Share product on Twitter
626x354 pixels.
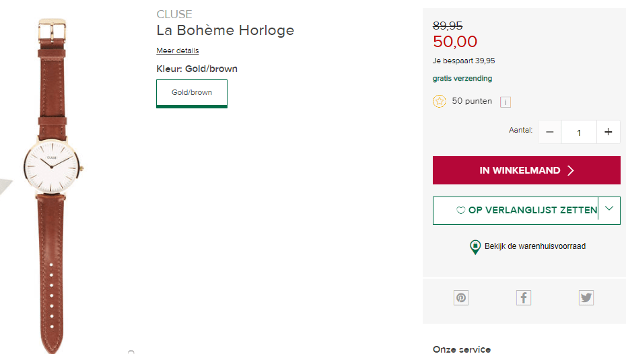pos(586,297)
